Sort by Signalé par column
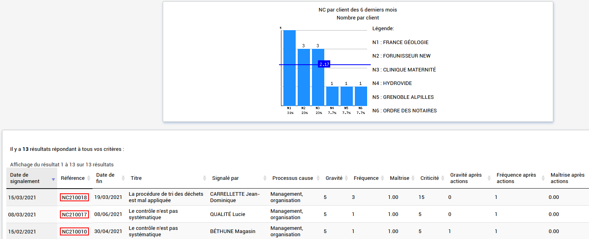 [x=239, y=178]
